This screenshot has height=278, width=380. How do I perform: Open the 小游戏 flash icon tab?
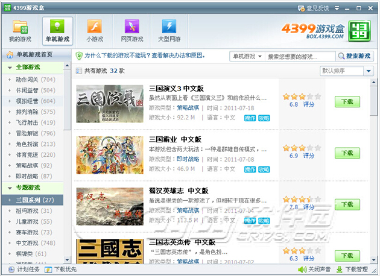click(x=95, y=26)
